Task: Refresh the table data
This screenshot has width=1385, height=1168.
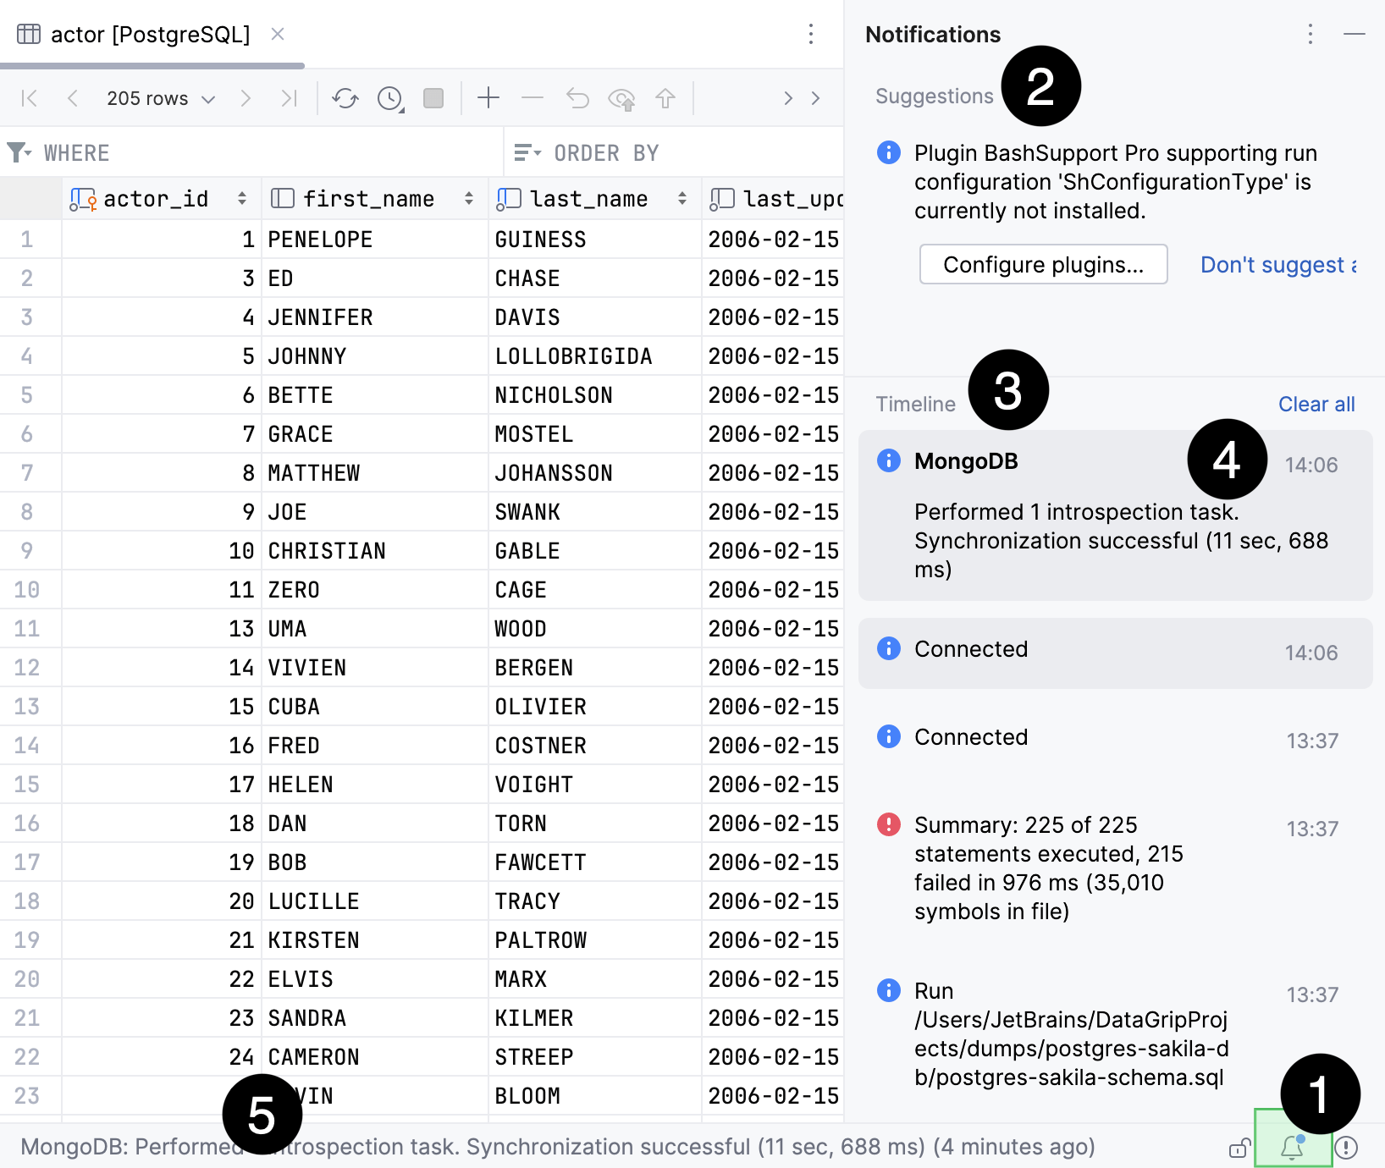Action: pyautogui.click(x=345, y=98)
